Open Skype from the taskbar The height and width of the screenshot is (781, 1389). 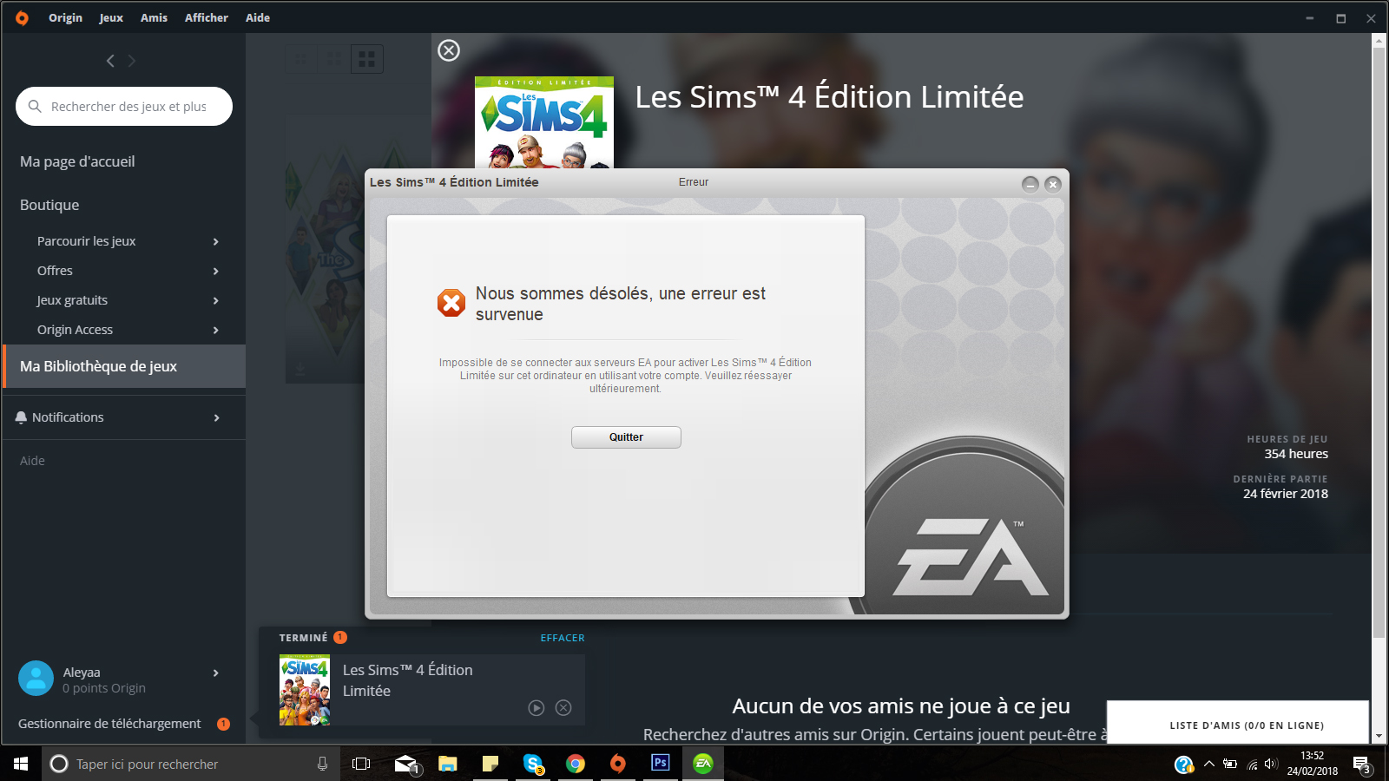pyautogui.click(x=532, y=764)
